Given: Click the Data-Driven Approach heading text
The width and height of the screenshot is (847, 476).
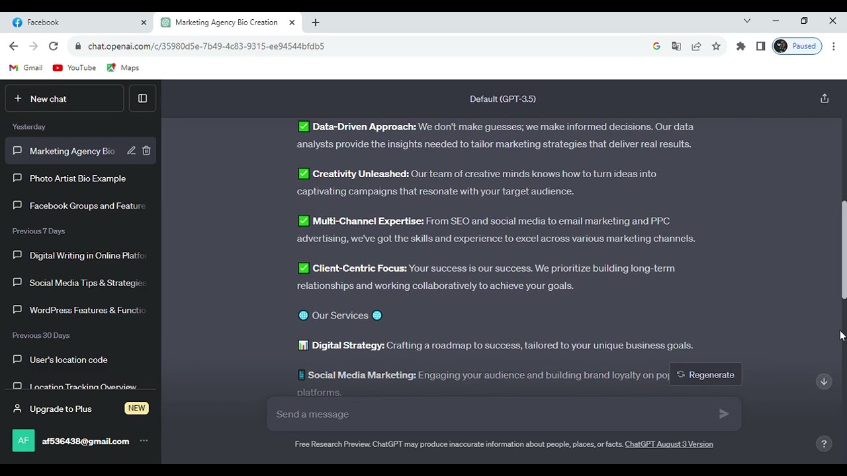Looking at the screenshot, I should [364, 126].
